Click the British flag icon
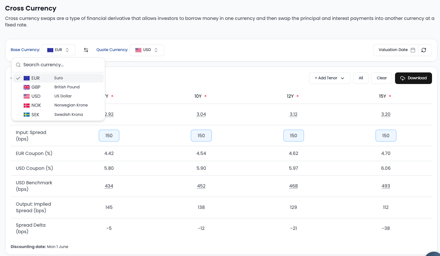Screen dimensions: 440x256 [x=27, y=87]
